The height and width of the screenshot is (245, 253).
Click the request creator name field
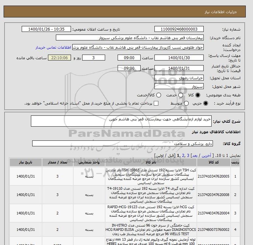click(x=138, y=47)
